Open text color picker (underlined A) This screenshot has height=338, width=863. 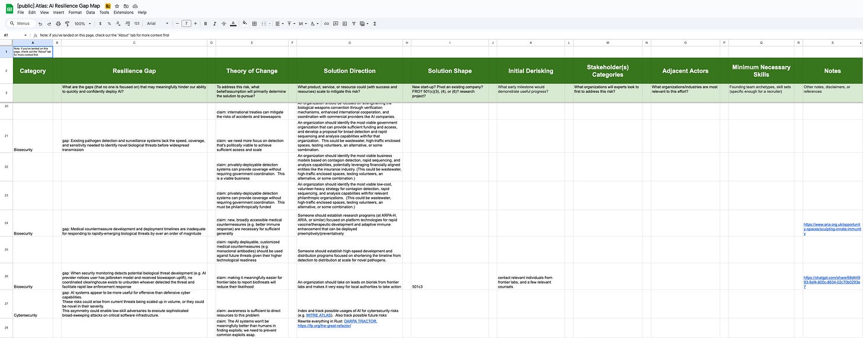coord(233,24)
